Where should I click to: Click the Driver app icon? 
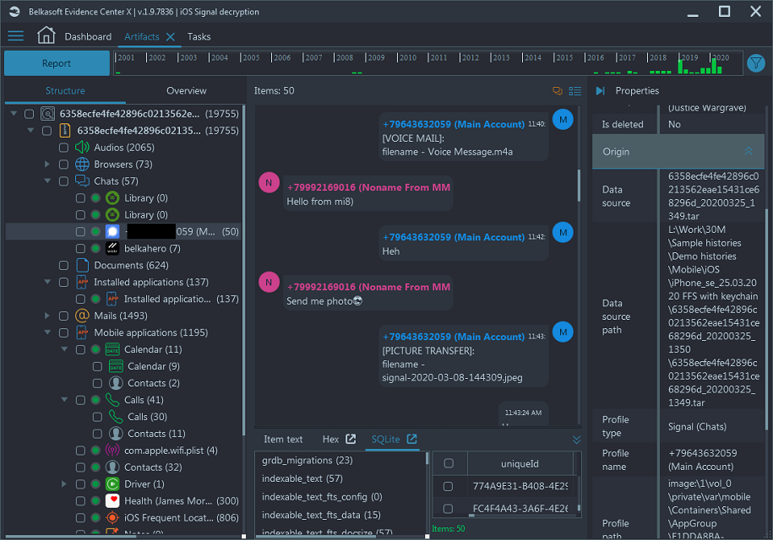tap(112, 483)
